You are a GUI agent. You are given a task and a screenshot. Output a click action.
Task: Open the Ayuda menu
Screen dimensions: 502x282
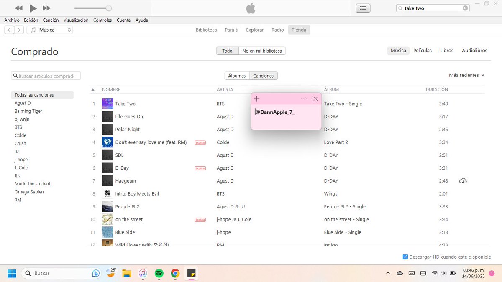pos(142,20)
